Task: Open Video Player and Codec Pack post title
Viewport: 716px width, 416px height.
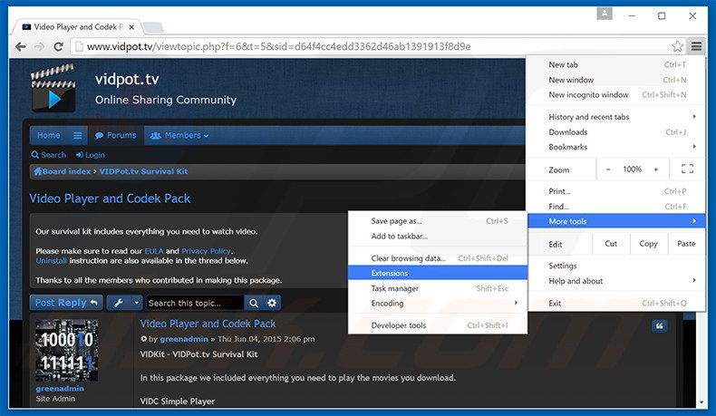Action: pos(208,324)
